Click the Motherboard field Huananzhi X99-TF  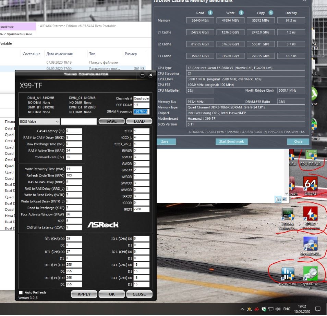coord(245,119)
